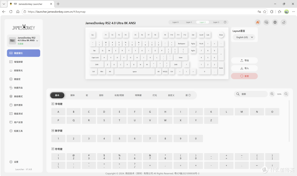Click the 导入 import button

pyautogui.click(x=244, y=68)
